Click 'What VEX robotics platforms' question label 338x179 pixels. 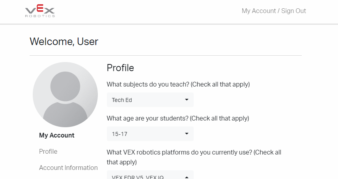(194, 157)
